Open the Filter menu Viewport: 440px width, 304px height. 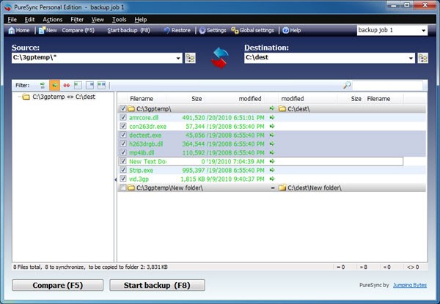(77, 20)
